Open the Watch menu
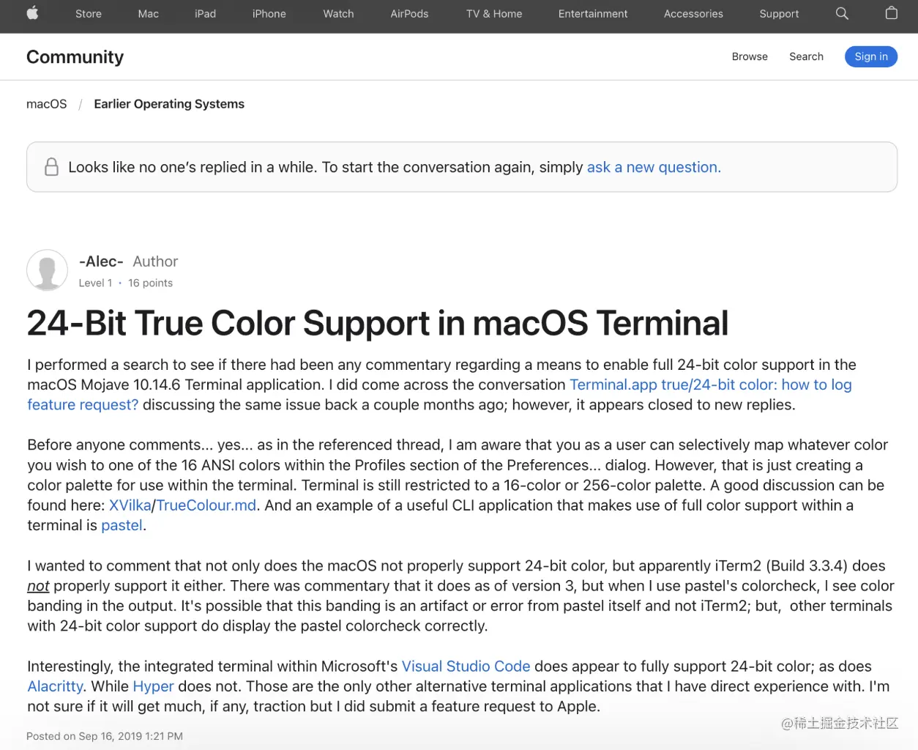 coord(338,14)
